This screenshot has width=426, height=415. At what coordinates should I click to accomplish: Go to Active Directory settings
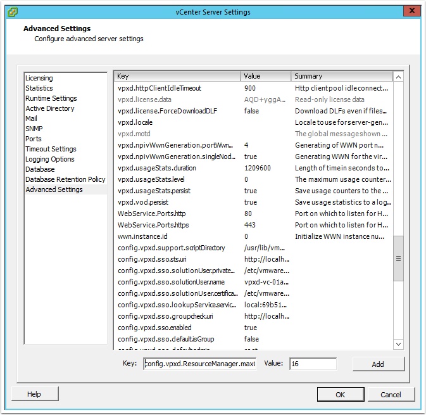click(x=50, y=108)
